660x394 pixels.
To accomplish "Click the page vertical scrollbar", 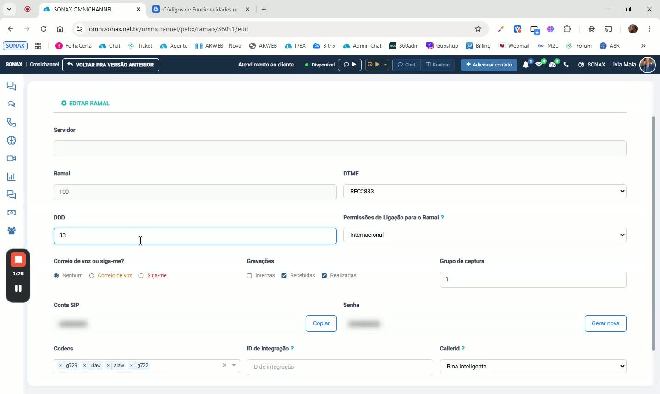I will (653, 234).
